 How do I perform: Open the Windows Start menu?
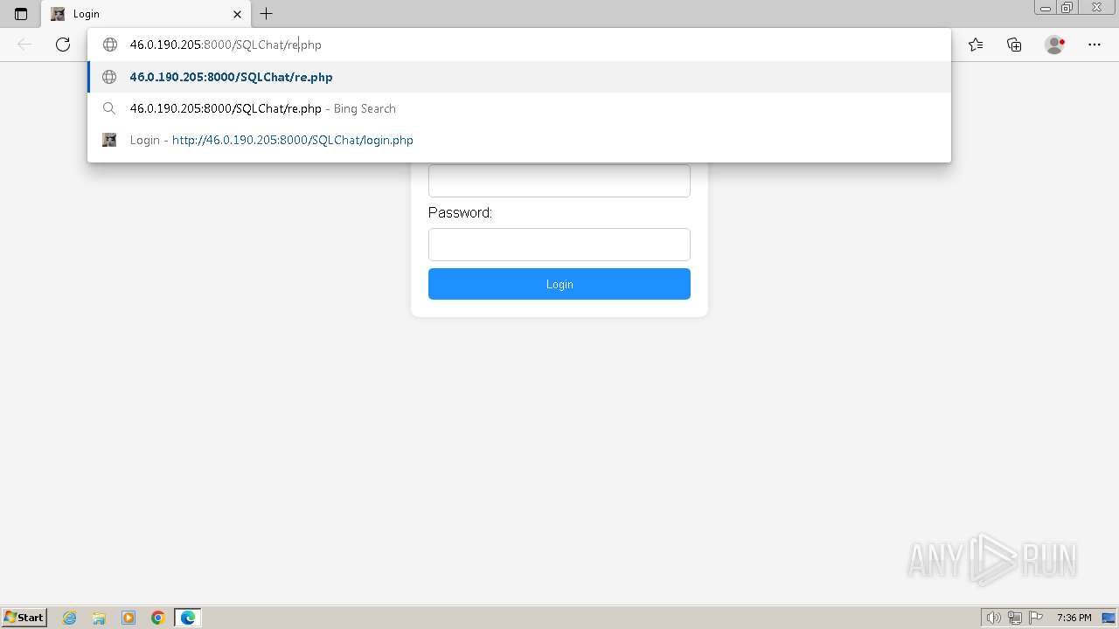coord(24,617)
